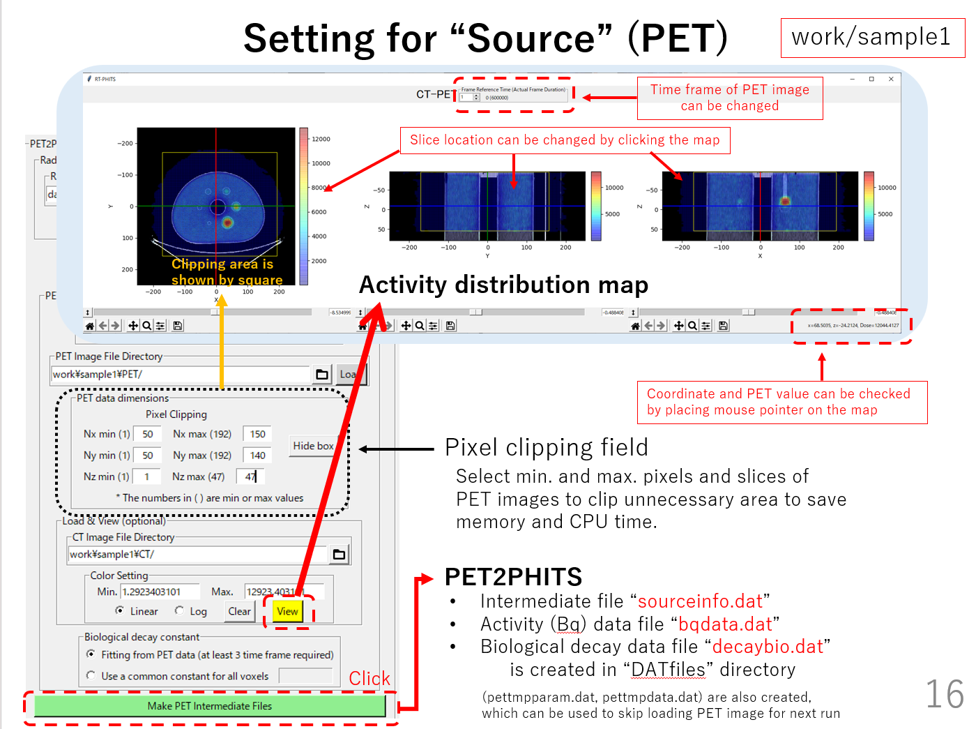Click the yellow View button
The image size is (976, 729).
click(x=287, y=612)
